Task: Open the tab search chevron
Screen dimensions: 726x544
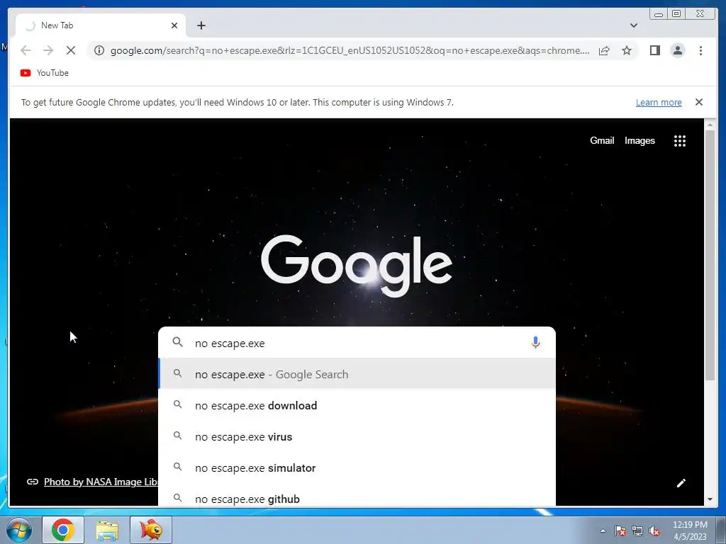Action: (x=633, y=25)
